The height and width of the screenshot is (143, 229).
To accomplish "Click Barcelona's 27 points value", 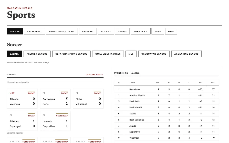I will [x=213, y=89].
